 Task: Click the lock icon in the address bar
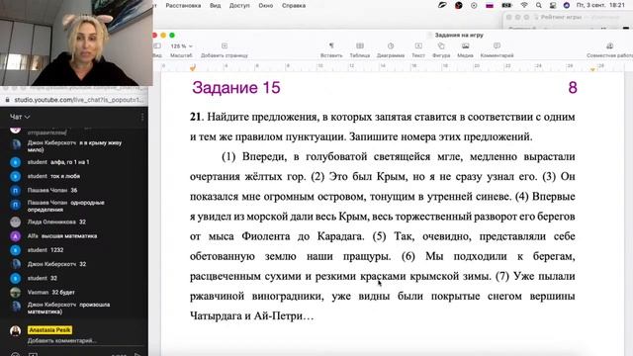[x=7, y=100]
